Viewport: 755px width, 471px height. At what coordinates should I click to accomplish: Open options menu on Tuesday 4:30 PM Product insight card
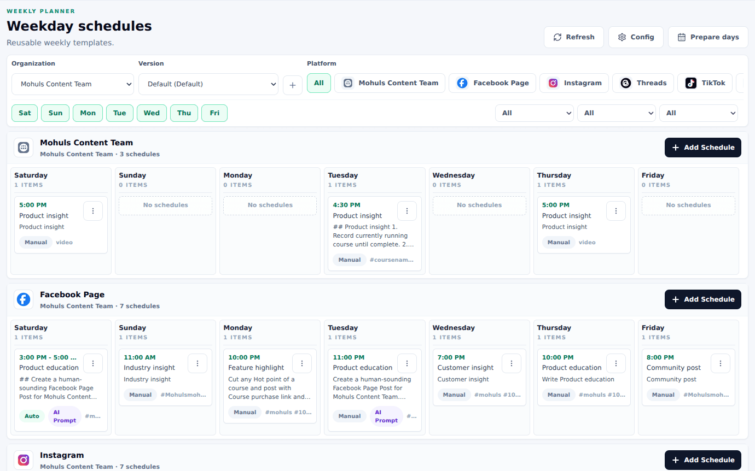click(x=407, y=210)
